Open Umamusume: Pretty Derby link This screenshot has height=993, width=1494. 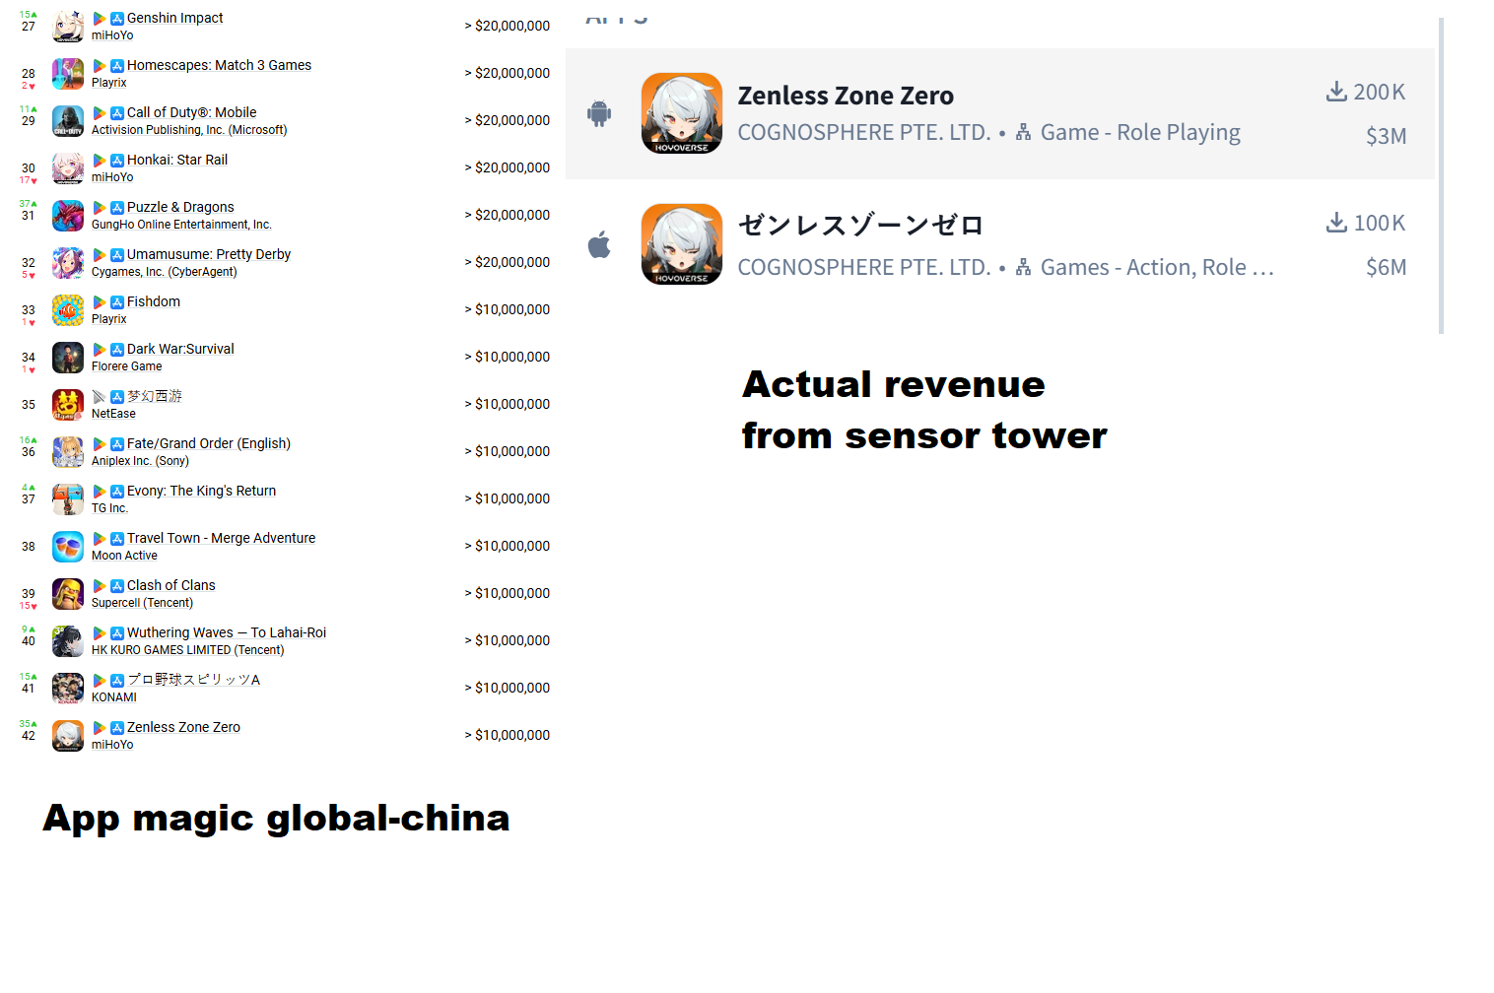coord(209,255)
